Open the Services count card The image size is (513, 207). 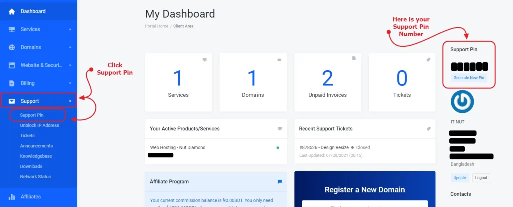point(179,83)
